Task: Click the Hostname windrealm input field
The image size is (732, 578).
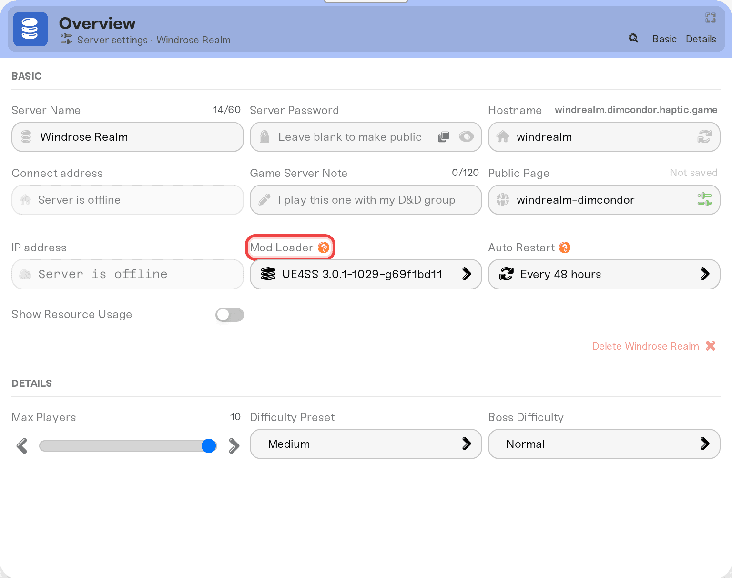Action: tap(604, 137)
